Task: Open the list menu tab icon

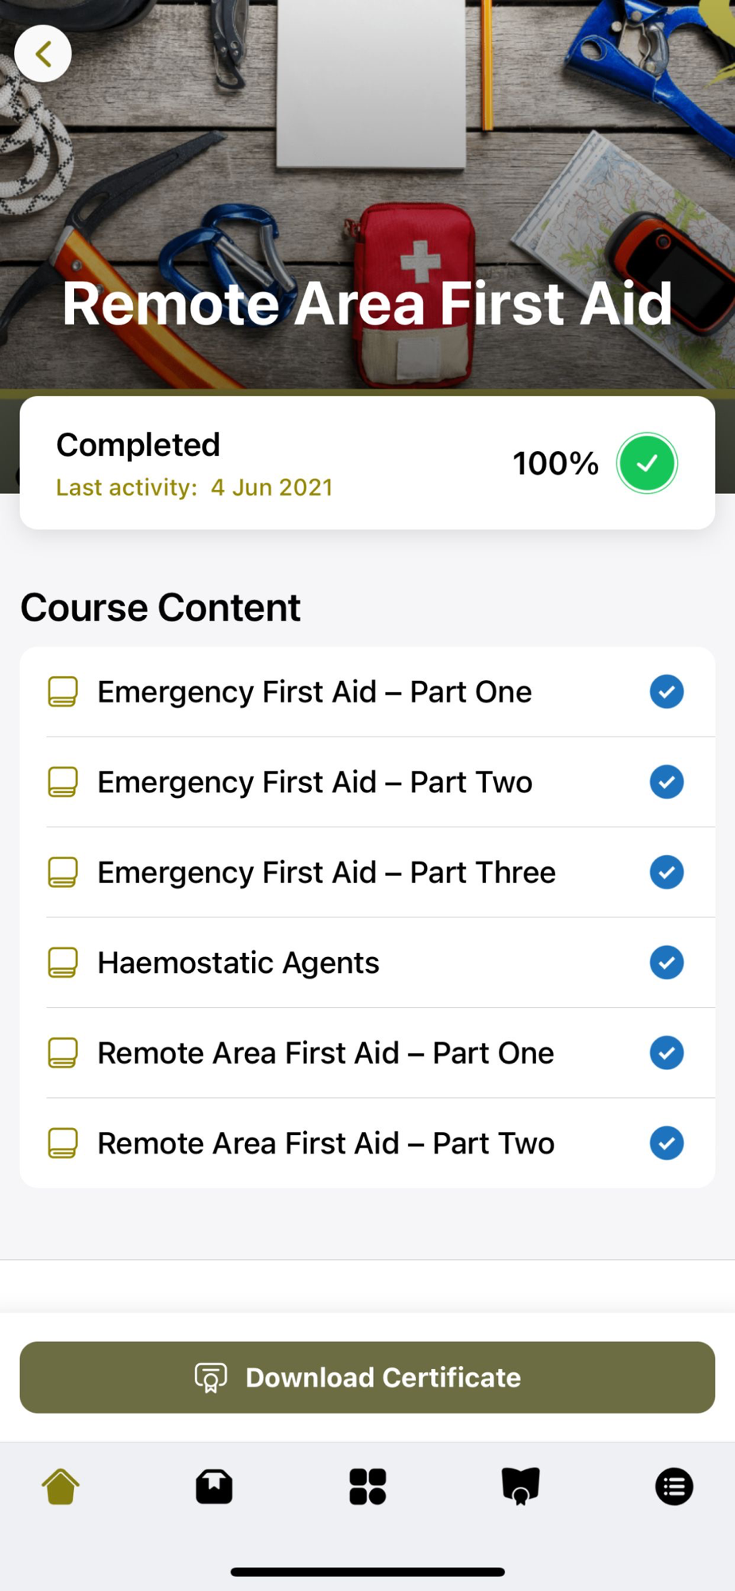Action: pyautogui.click(x=674, y=1486)
